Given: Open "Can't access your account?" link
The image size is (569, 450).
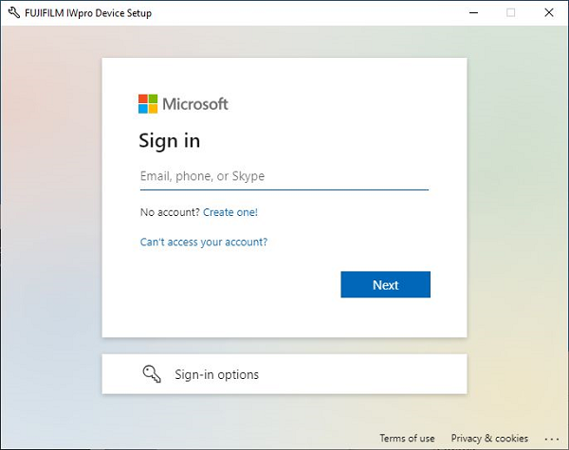Looking at the screenshot, I should point(204,242).
